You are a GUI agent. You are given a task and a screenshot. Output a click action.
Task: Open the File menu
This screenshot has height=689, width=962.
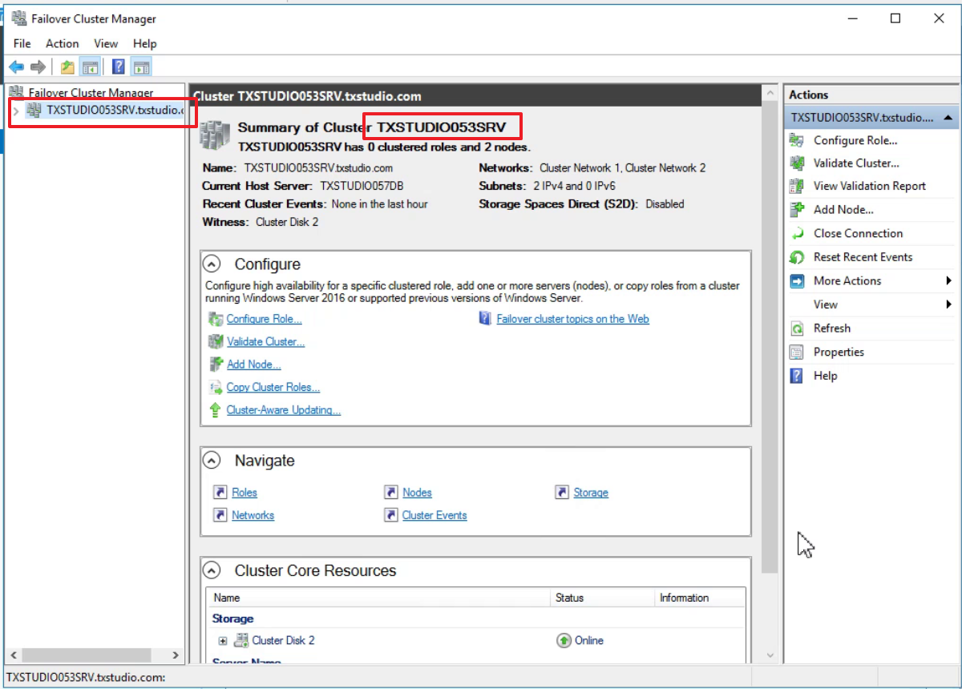pyautogui.click(x=22, y=43)
